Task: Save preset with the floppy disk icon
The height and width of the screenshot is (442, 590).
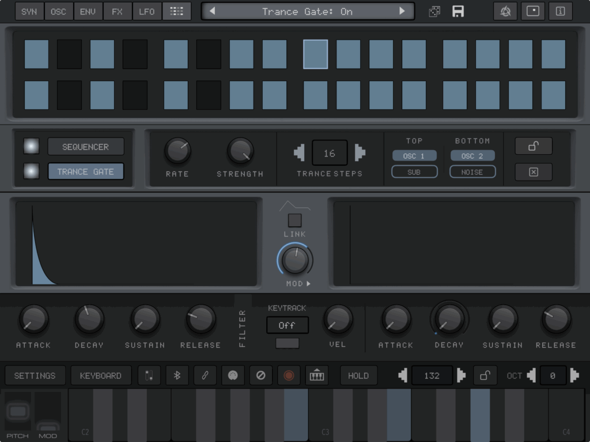Action: coord(458,12)
